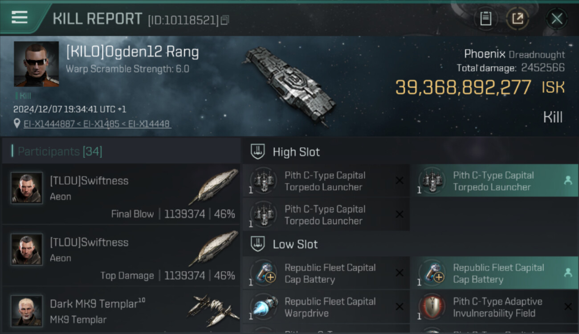Select the High Slot section header

click(296, 152)
